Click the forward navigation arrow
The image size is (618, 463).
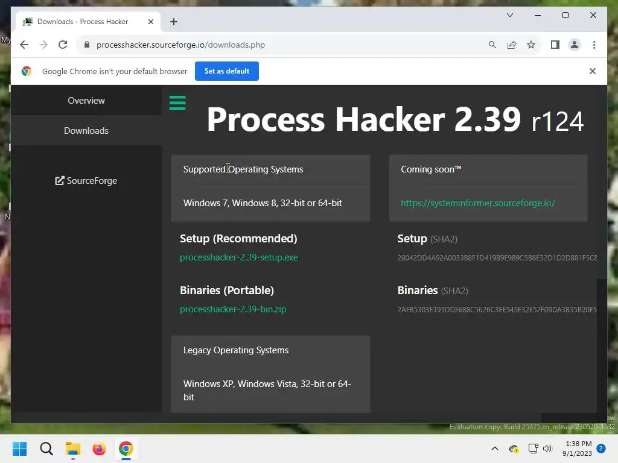point(43,45)
